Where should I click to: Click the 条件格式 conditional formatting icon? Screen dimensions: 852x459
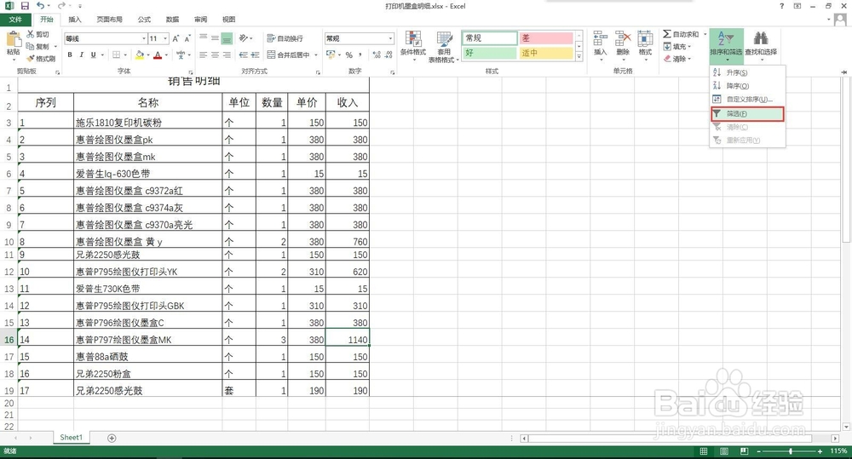[x=413, y=40]
